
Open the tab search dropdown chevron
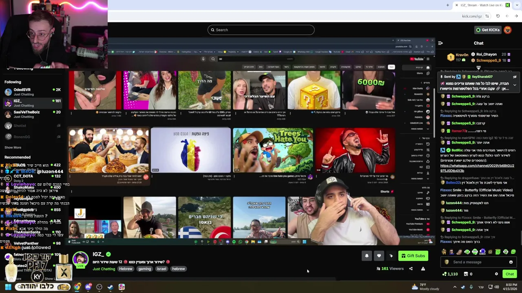point(517,5)
